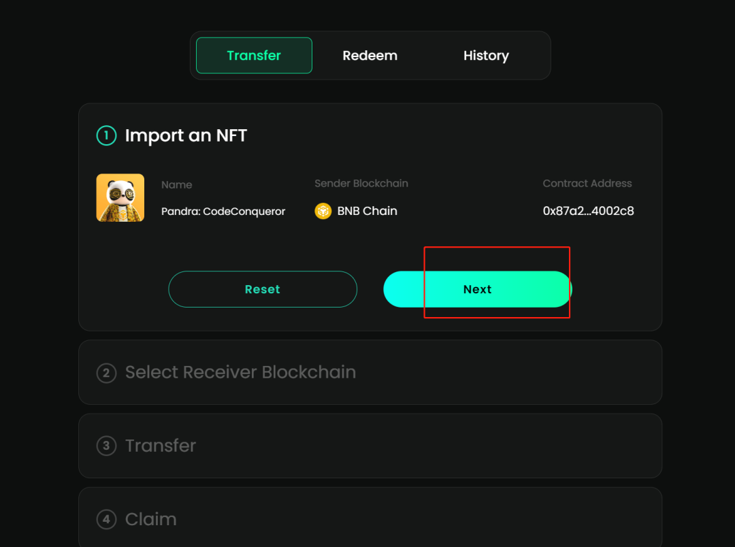Expand the Claim step section
The height and width of the screenshot is (547, 735).
(150, 519)
